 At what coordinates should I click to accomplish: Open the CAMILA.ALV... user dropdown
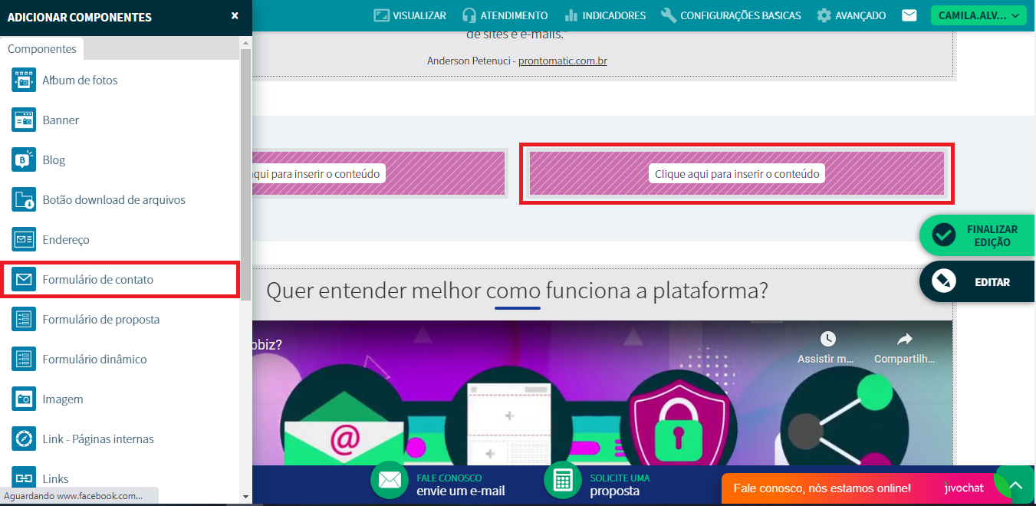click(978, 15)
